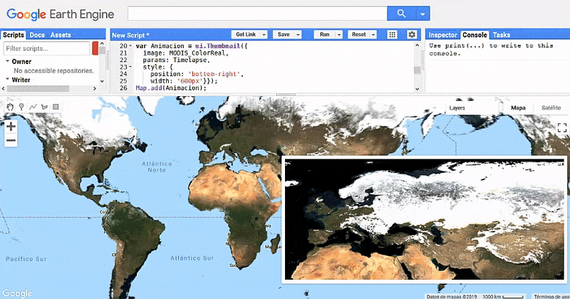Switch to the Tasks tab

(x=502, y=35)
